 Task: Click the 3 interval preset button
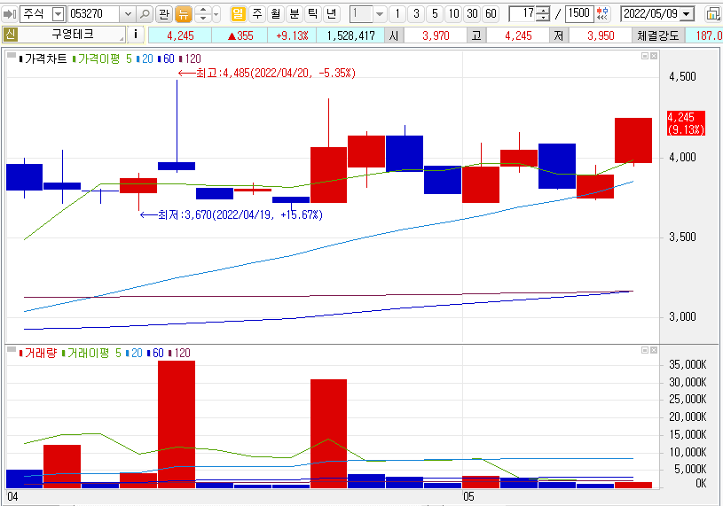pyautogui.click(x=416, y=14)
